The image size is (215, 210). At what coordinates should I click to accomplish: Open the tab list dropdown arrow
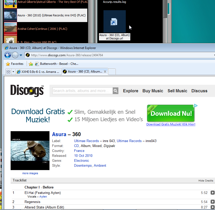click(x=13, y=72)
